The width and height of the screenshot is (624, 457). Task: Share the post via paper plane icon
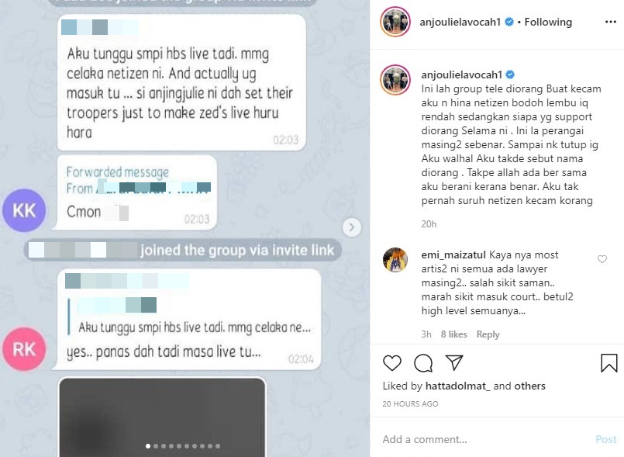point(454,362)
